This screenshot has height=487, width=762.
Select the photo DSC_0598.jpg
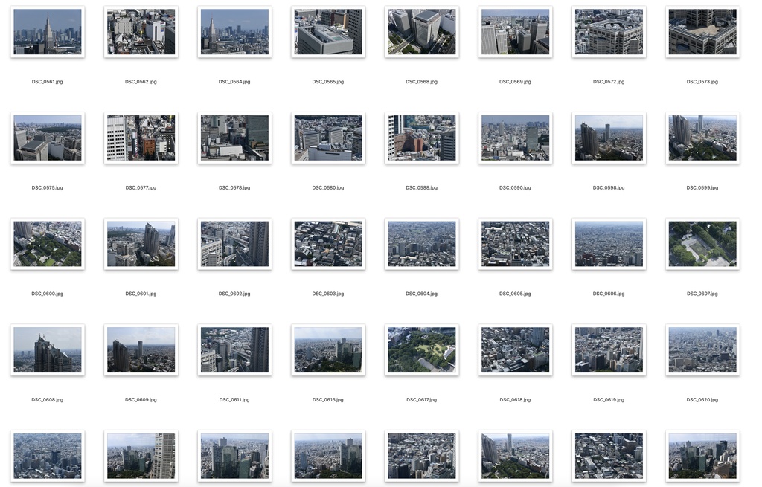coord(609,138)
